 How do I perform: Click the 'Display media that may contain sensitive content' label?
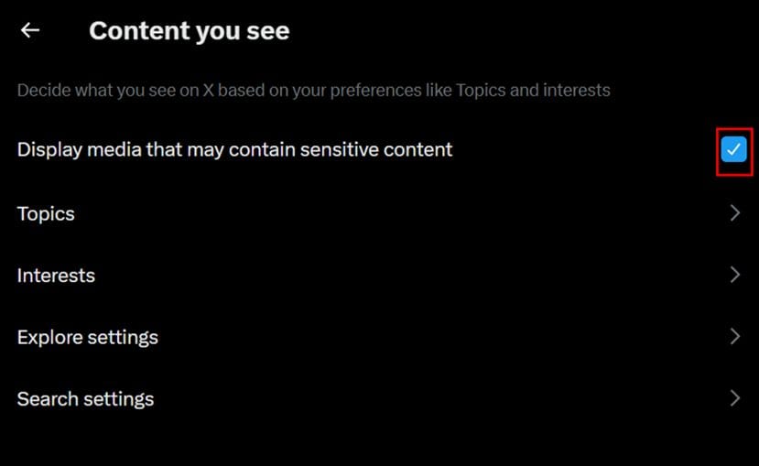(x=234, y=149)
